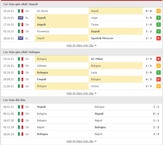Click the red B badge for Spartak Moscow match
The image size is (163, 145).
[158, 38]
